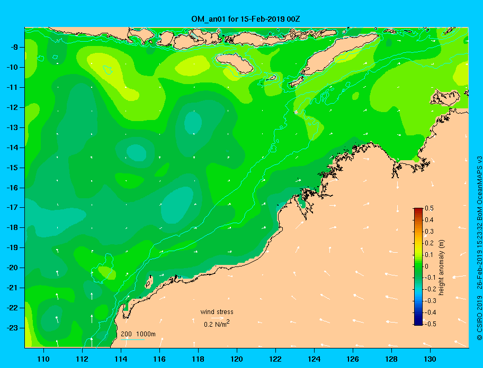
Task: Select the -21 latitude axis label
Action: 13,288
